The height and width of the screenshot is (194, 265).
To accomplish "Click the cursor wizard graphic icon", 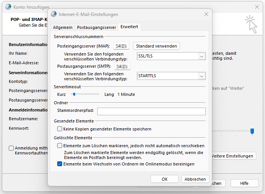I will pyautogui.click(x=251, y=24).
